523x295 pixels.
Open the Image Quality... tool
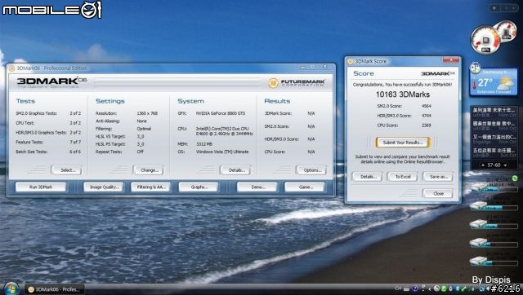click(x=104, y=187)
